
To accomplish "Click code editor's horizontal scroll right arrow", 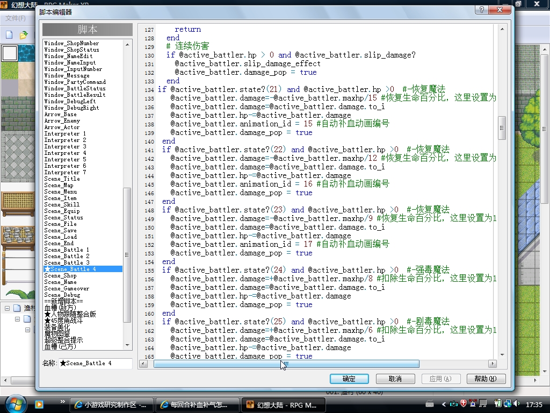I will point(493,364).
